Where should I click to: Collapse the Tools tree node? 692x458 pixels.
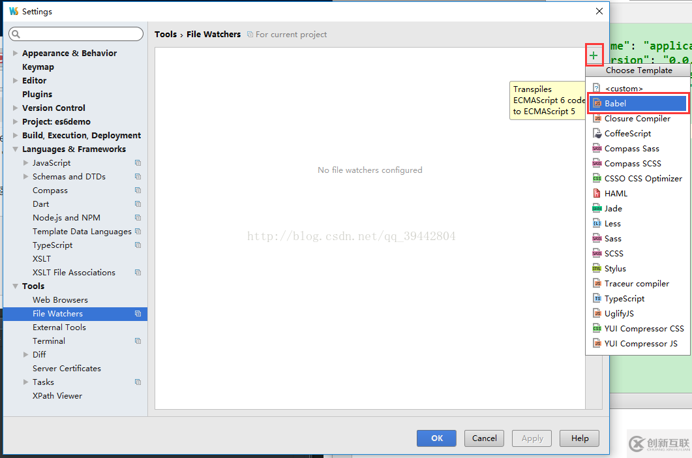coord(14,286)
